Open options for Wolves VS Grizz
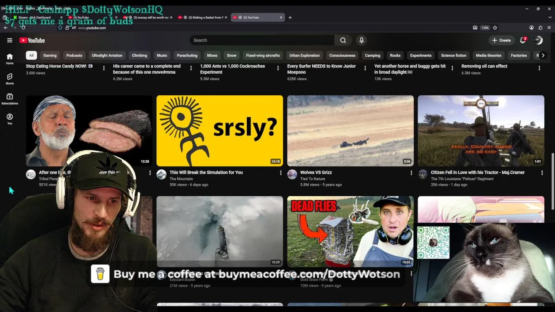 click(411, 172)
